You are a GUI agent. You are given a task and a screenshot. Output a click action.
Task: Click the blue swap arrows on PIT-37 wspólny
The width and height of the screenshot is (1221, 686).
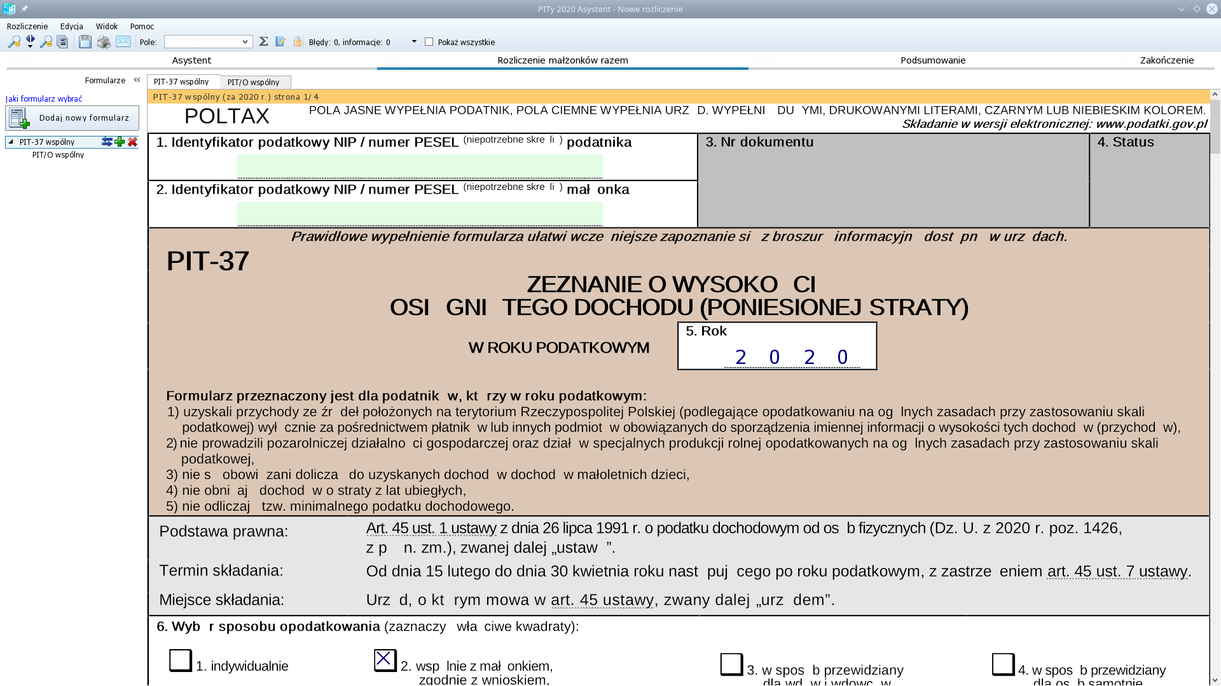tap(107, 142)
